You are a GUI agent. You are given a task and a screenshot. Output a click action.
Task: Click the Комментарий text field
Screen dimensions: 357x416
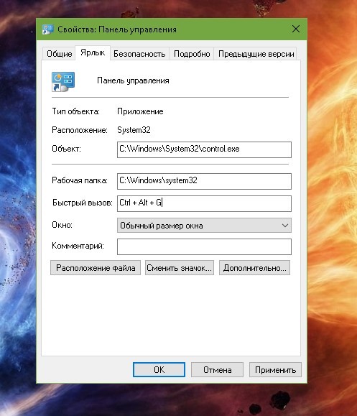(204, 246)
